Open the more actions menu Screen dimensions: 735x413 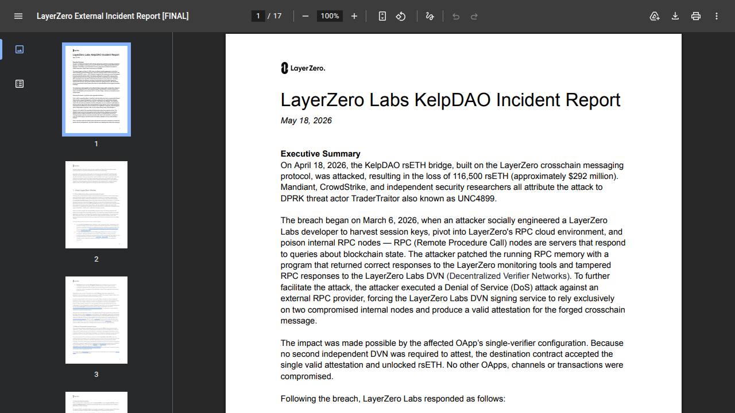[717, 16]
